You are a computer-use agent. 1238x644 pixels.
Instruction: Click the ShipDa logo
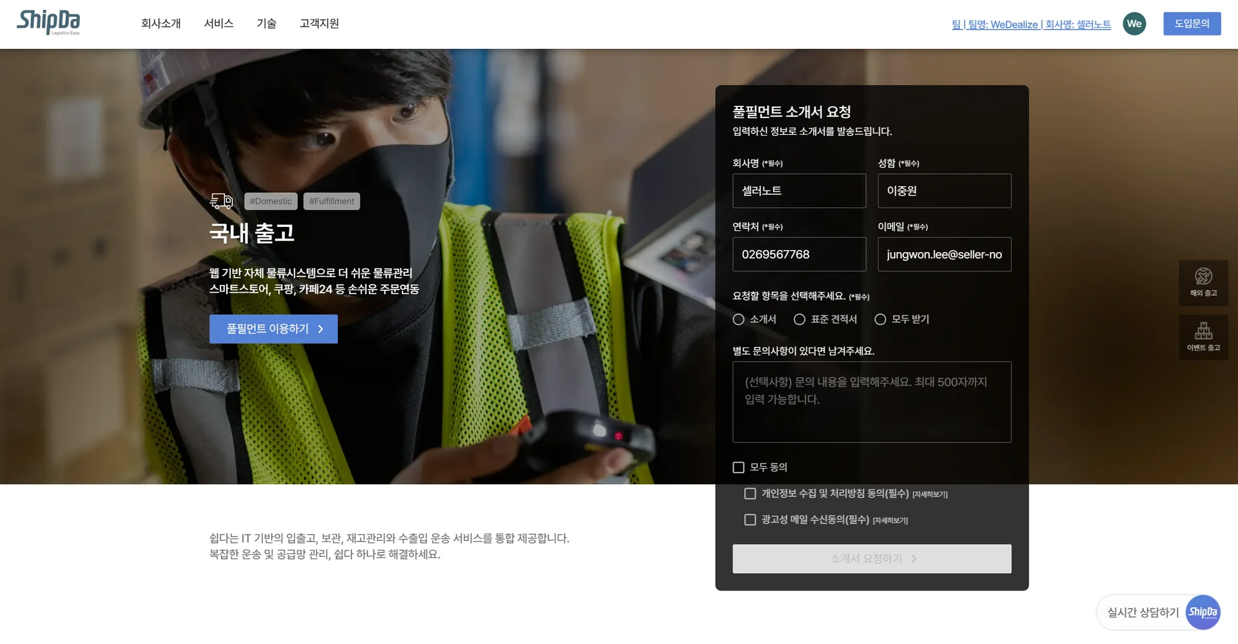pos(48,23)
